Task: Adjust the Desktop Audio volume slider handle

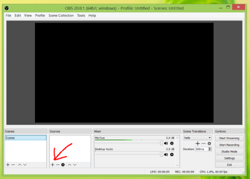Action: (161, 154)
